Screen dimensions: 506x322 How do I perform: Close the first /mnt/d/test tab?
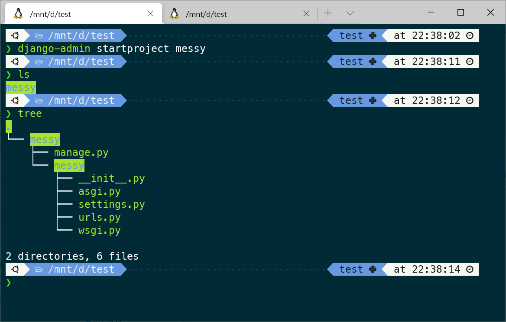tap(150, 13)
